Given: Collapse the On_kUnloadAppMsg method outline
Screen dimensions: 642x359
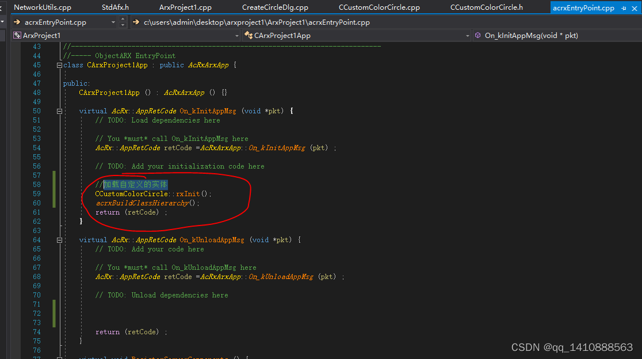Looking at the screenshot, I should pos(59,239).
